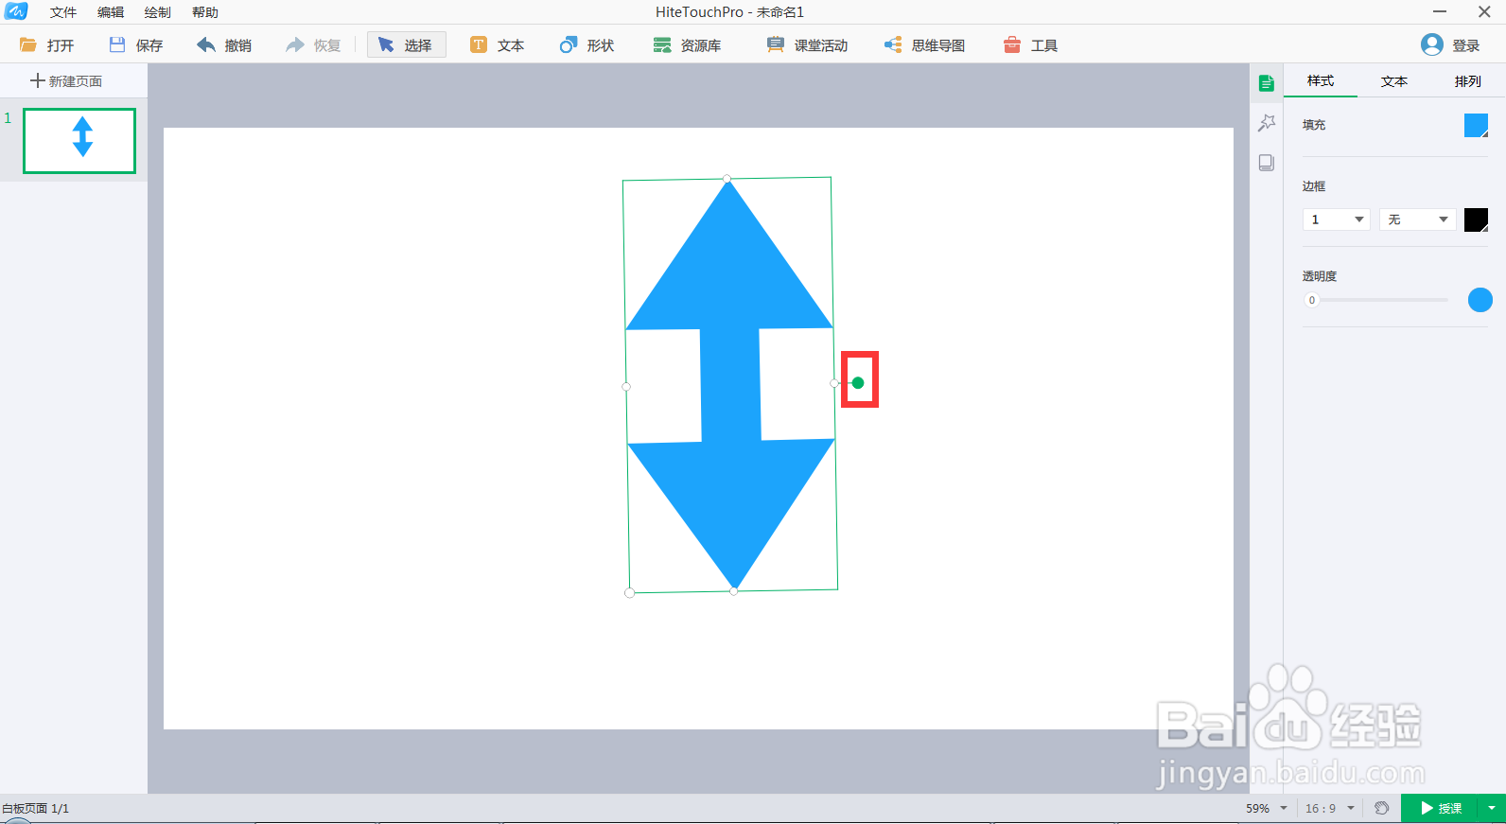Redo with the 恢复 toolbar button

point(313,45)
